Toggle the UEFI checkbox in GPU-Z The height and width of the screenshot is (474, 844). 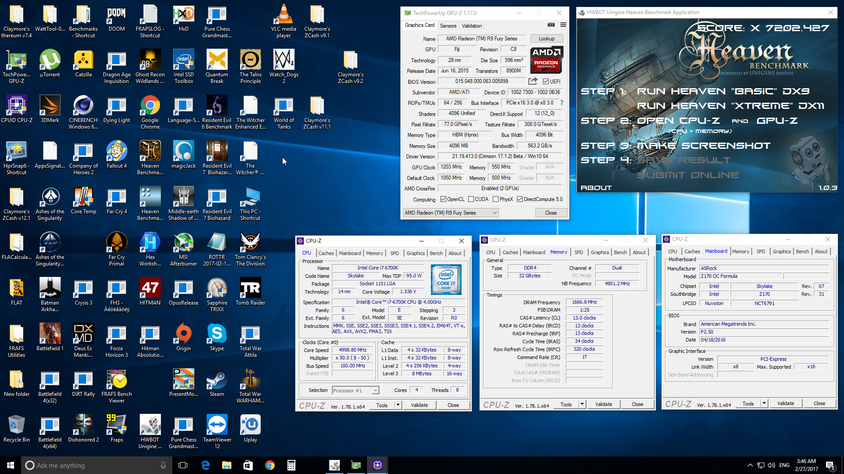point(546,82)
